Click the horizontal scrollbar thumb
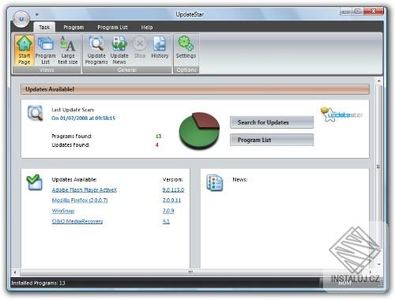 190,272
